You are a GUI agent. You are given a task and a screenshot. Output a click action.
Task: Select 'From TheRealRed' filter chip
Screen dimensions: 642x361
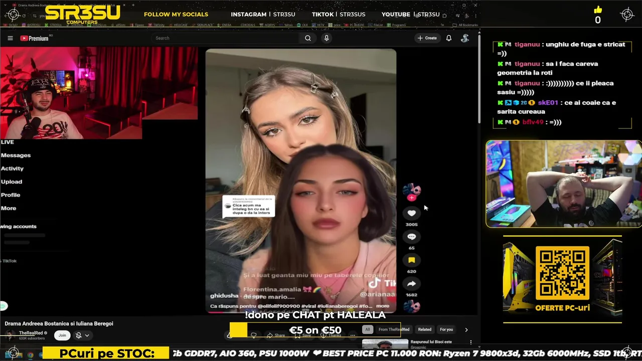[x=394, y=329]
